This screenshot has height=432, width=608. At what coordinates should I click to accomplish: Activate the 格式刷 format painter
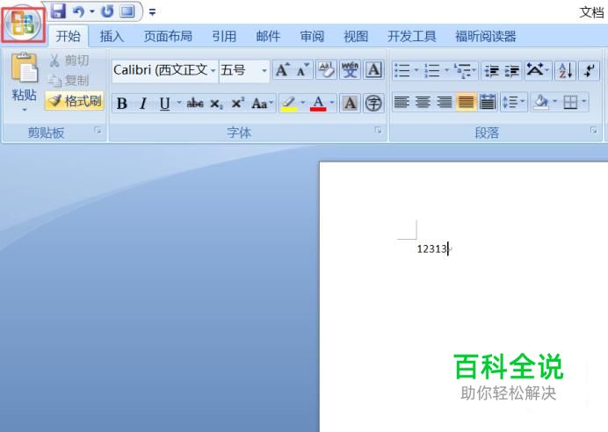click(75, 101)
